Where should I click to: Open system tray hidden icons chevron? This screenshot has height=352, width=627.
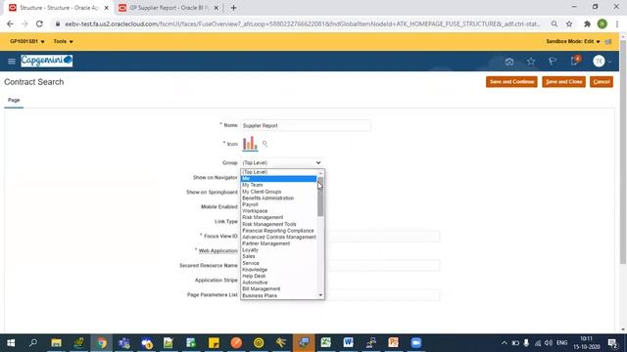[504, 343]
